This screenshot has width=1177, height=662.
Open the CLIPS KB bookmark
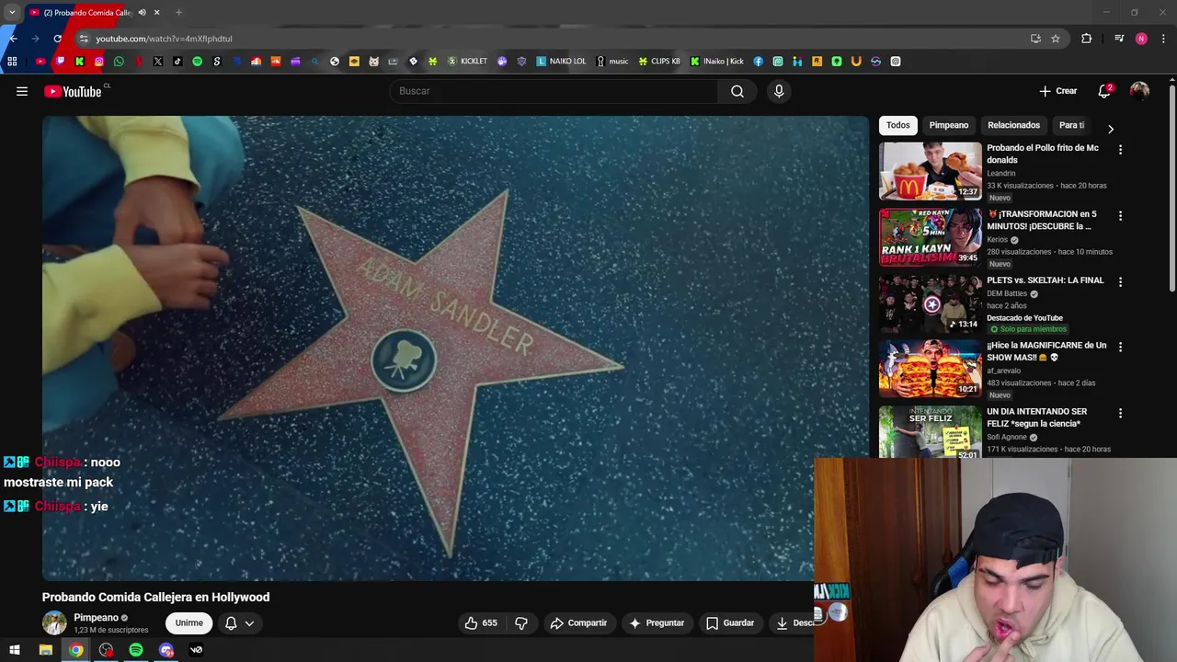[x=659, y=62]
